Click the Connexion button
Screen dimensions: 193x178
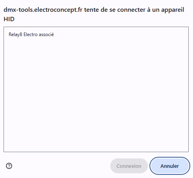129,166
